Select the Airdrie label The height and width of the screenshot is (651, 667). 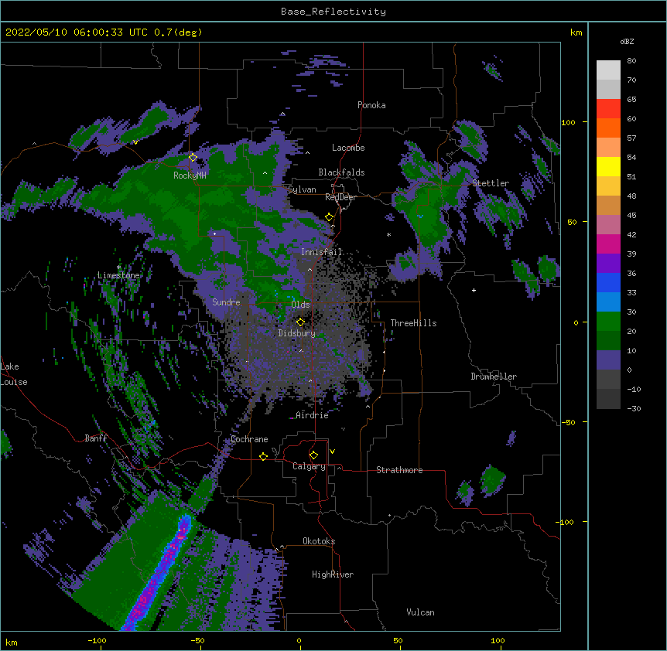[312, 415]
